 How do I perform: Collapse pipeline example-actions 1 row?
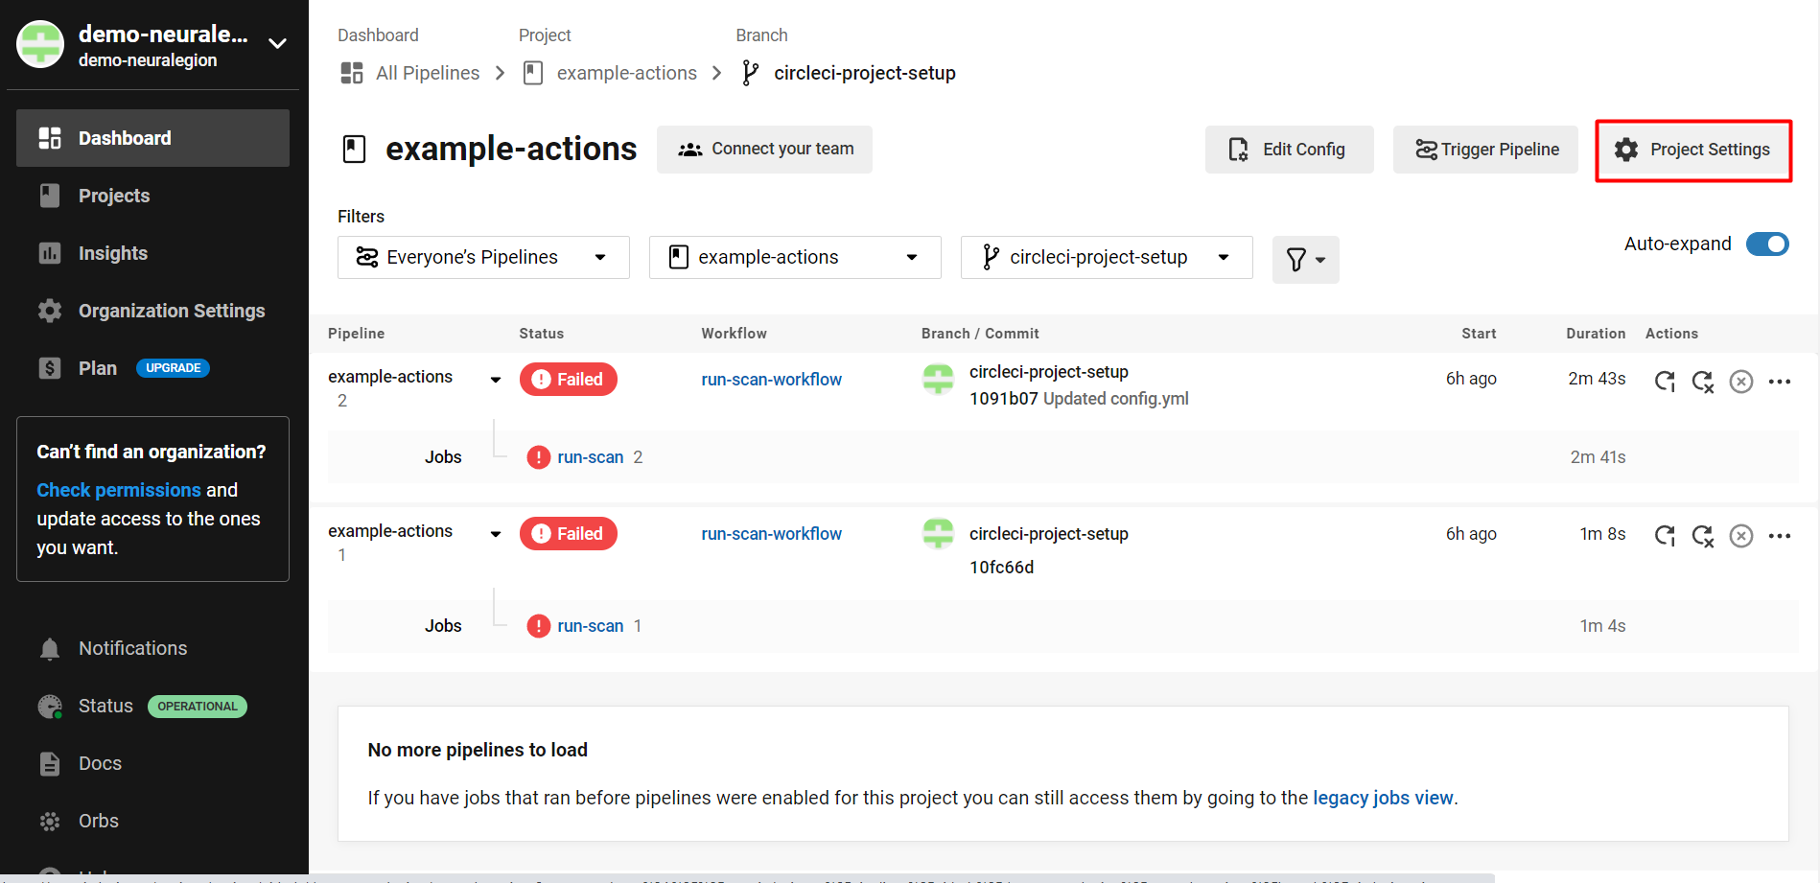(x=496, y=534)
